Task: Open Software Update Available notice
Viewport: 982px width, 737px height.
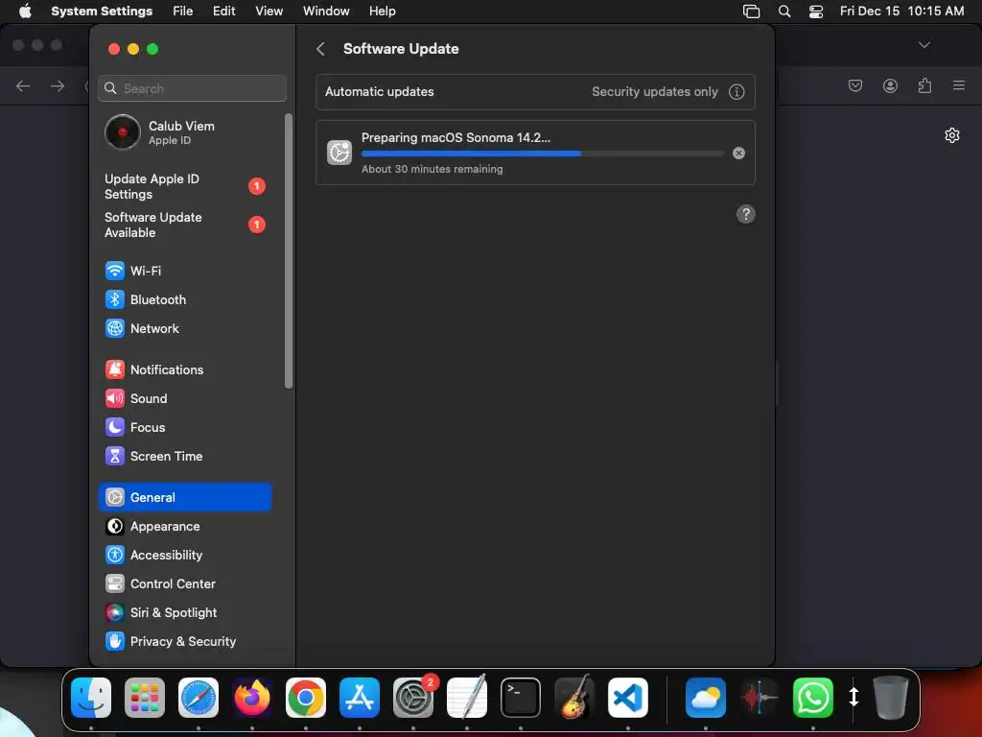Action: [x=185, y=225]
